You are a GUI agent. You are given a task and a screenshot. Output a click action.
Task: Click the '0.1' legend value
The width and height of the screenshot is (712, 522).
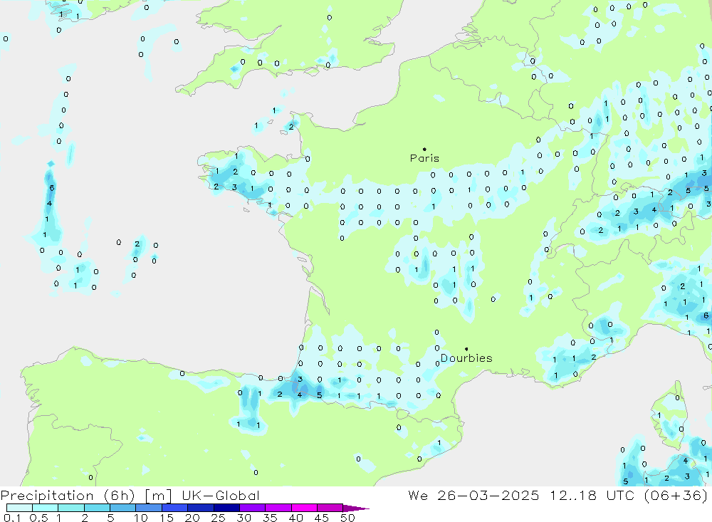click(x=12, y=518)
